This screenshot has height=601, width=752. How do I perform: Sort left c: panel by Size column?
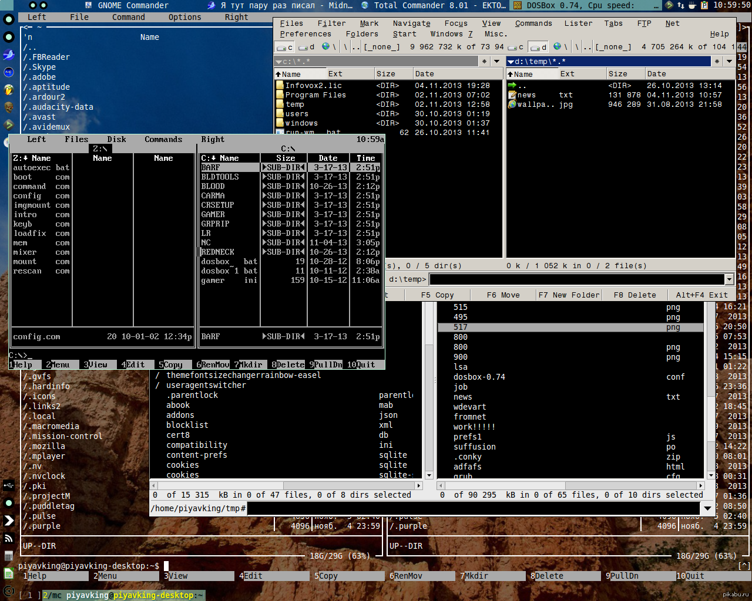pos(394,74)
